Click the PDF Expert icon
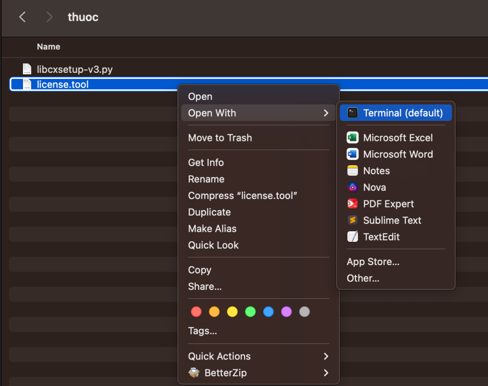 pos(353,204)
